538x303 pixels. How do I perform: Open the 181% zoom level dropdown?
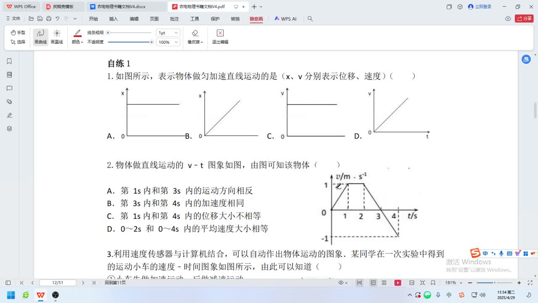click(x=453, y=283)
